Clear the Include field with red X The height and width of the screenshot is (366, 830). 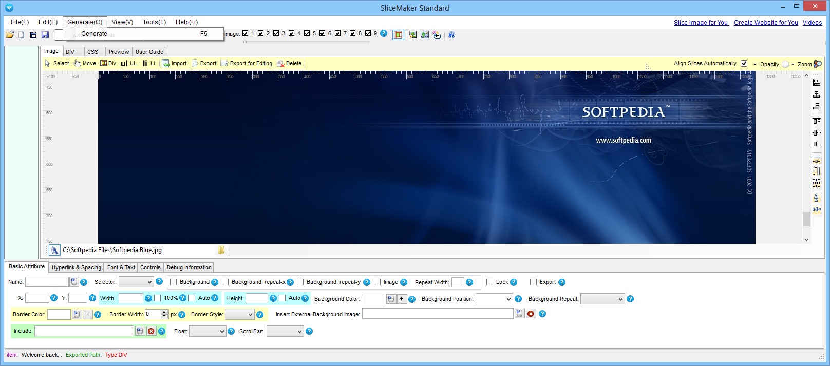tap(151, 331)
